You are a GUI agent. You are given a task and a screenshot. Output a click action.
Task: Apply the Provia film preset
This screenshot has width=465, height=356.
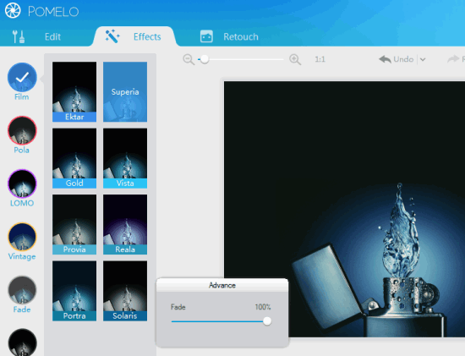click(x=74, y=225)
